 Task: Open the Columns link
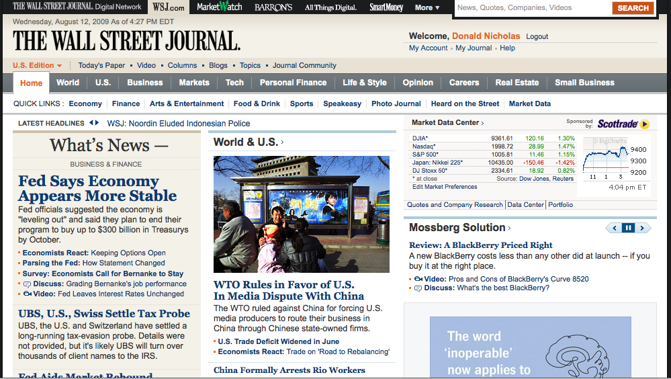[182, 66]
